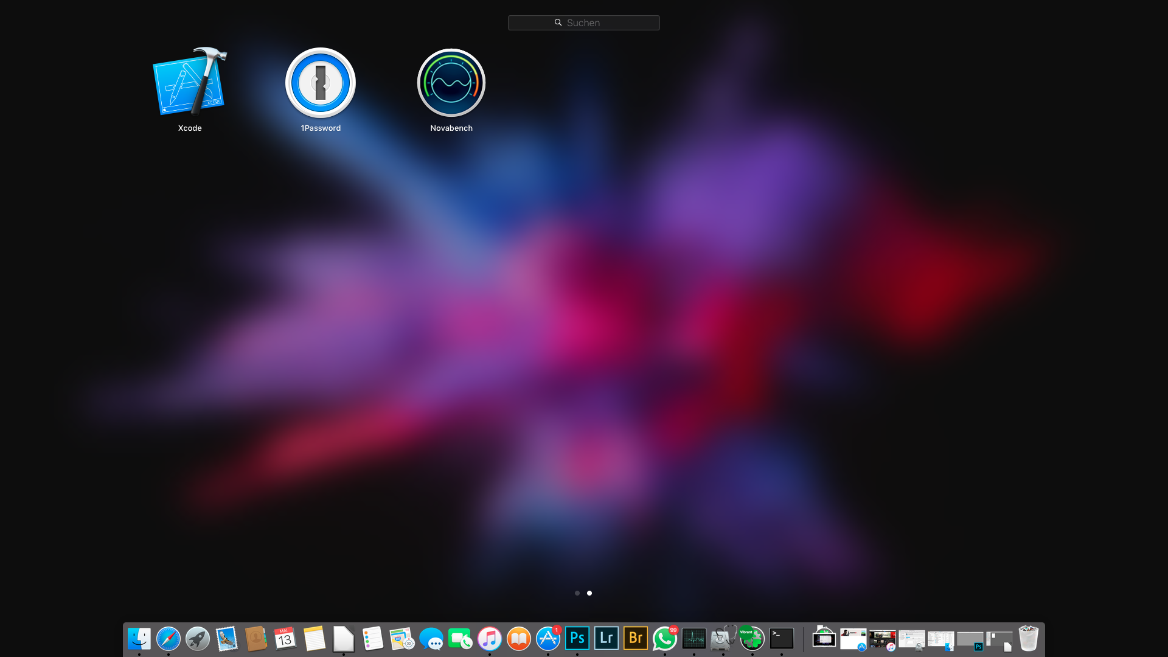This screenshot has height=657, width=1168.
Task: Open the 1Password app
Action: tap(321, 83)
